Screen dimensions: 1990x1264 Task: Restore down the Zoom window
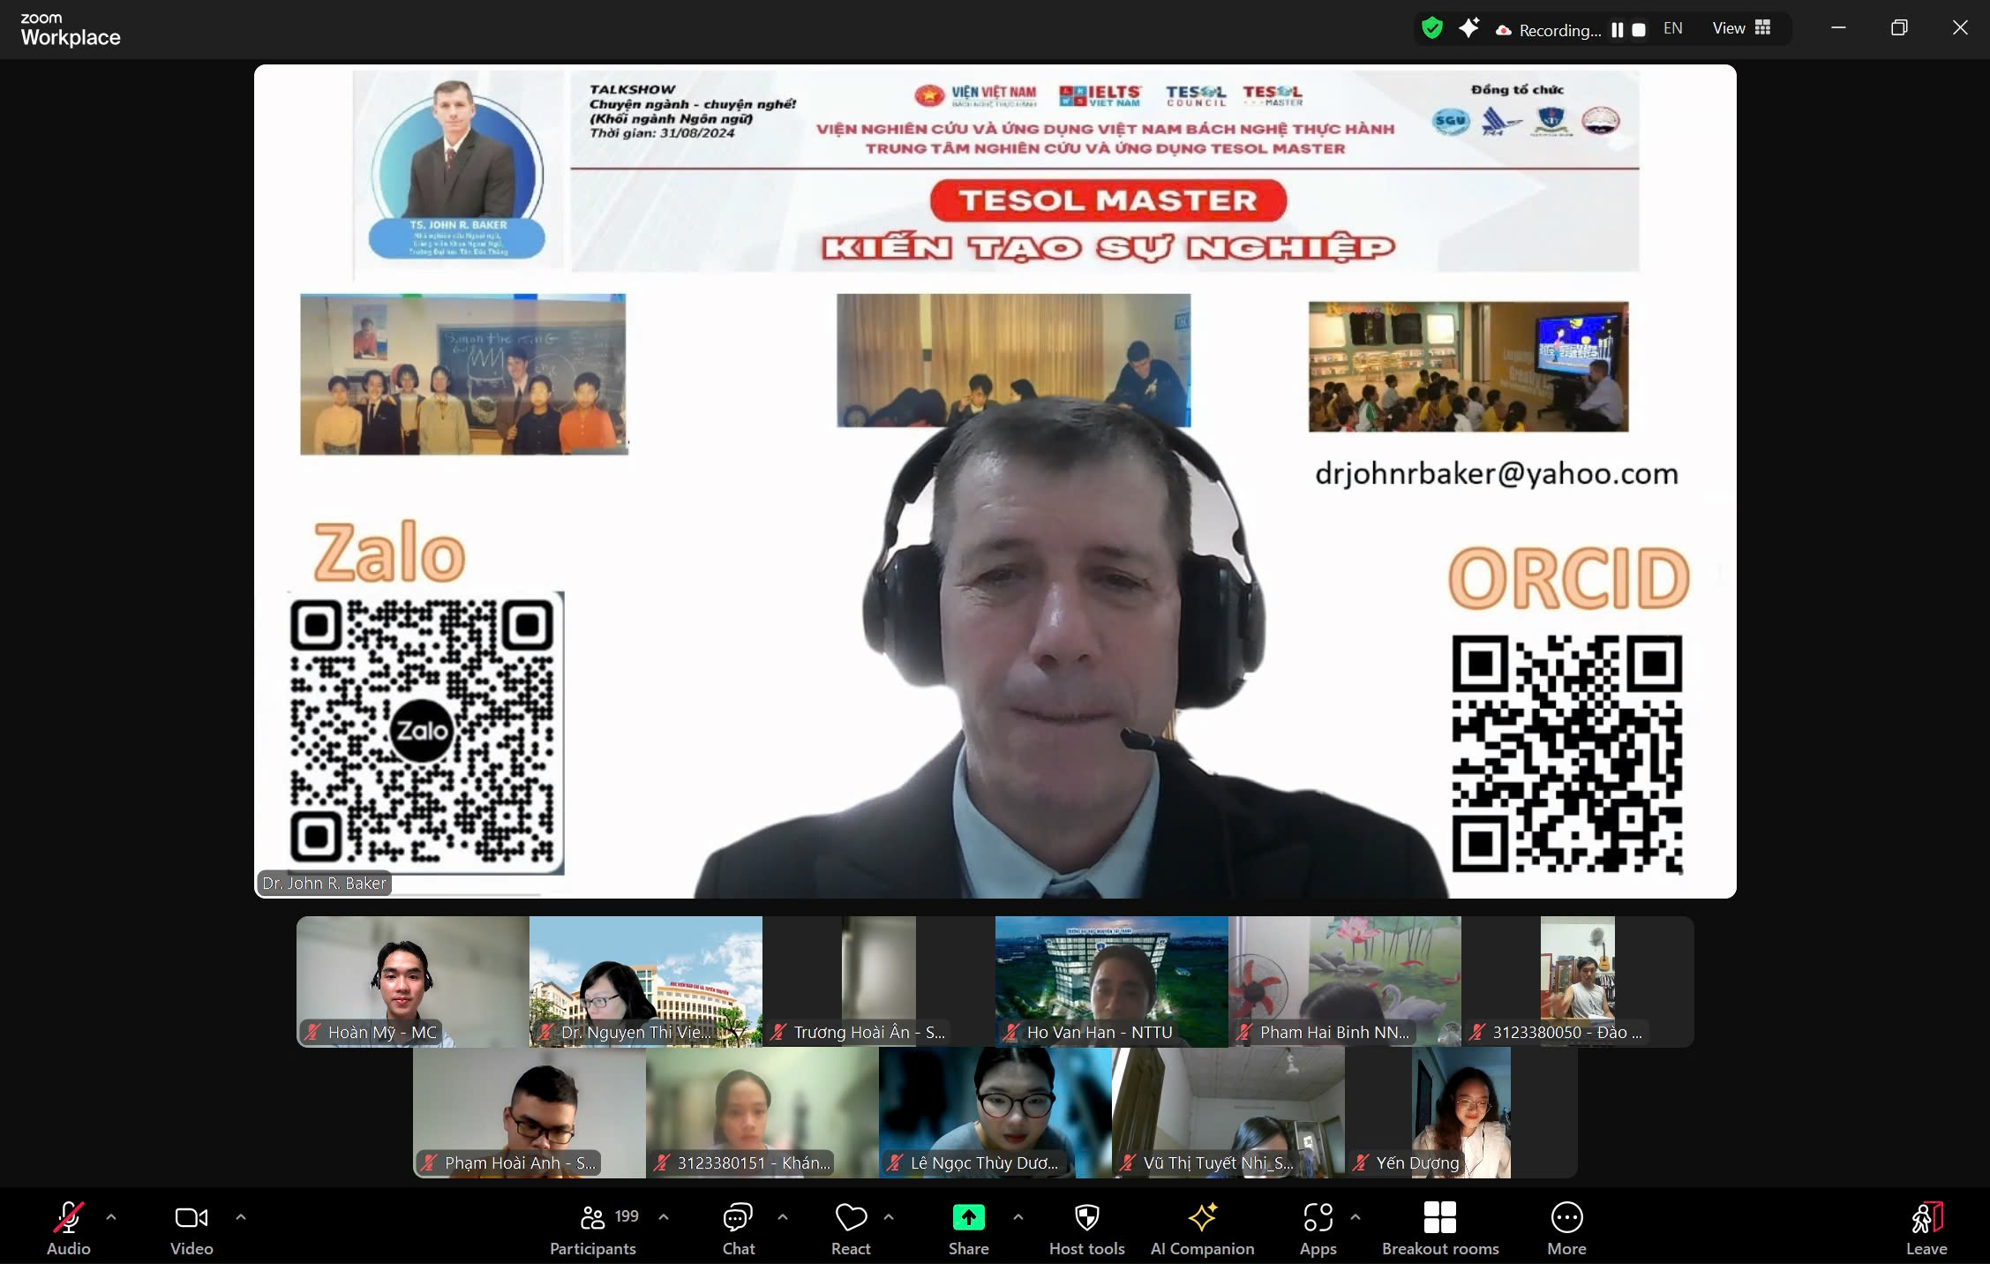tap(1899, 28)
